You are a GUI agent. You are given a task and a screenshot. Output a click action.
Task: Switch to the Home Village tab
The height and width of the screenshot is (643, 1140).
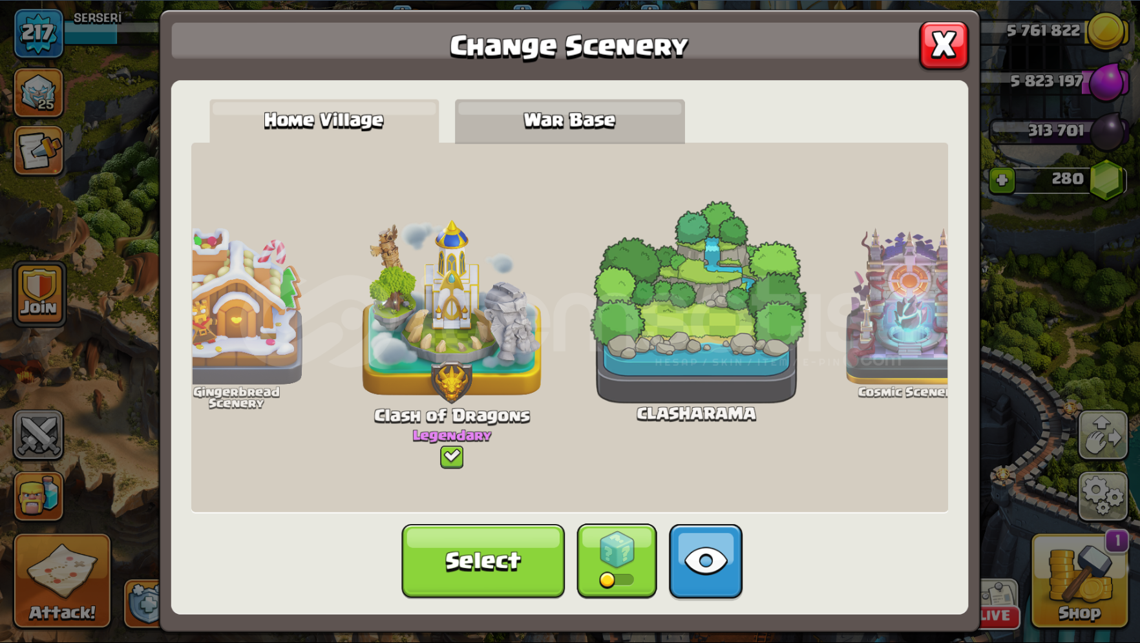coord(324,121)
